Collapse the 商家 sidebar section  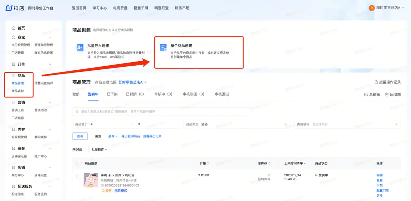50,37
